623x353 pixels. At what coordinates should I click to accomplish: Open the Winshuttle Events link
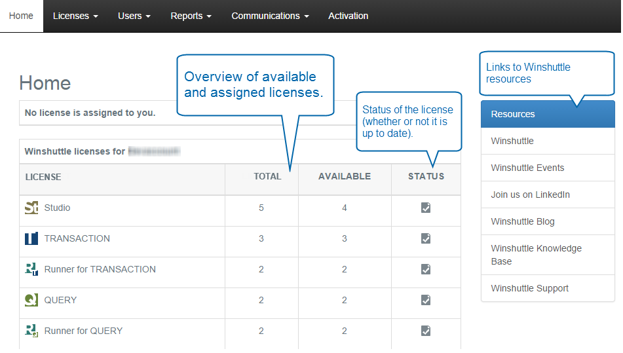click(x=548, y=168)
